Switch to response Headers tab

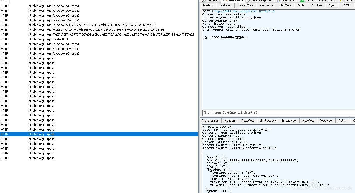click(230, 121)
